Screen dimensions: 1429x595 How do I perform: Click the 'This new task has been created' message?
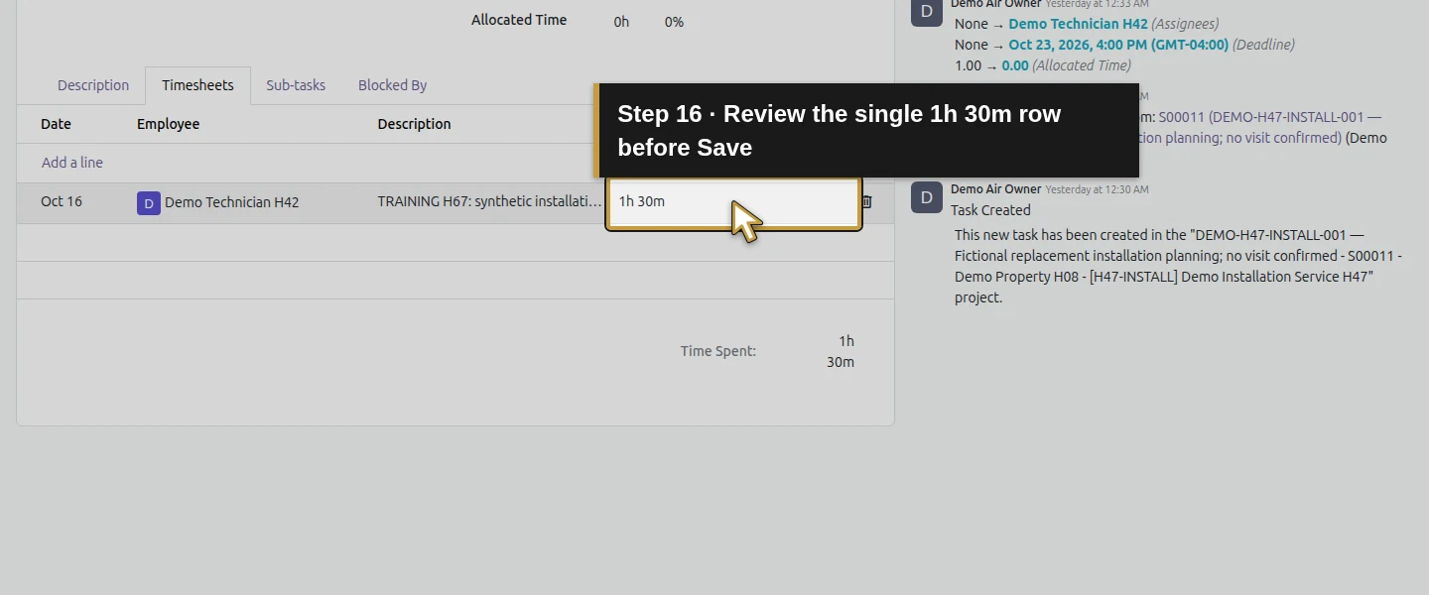click(x=1178, y=266)
